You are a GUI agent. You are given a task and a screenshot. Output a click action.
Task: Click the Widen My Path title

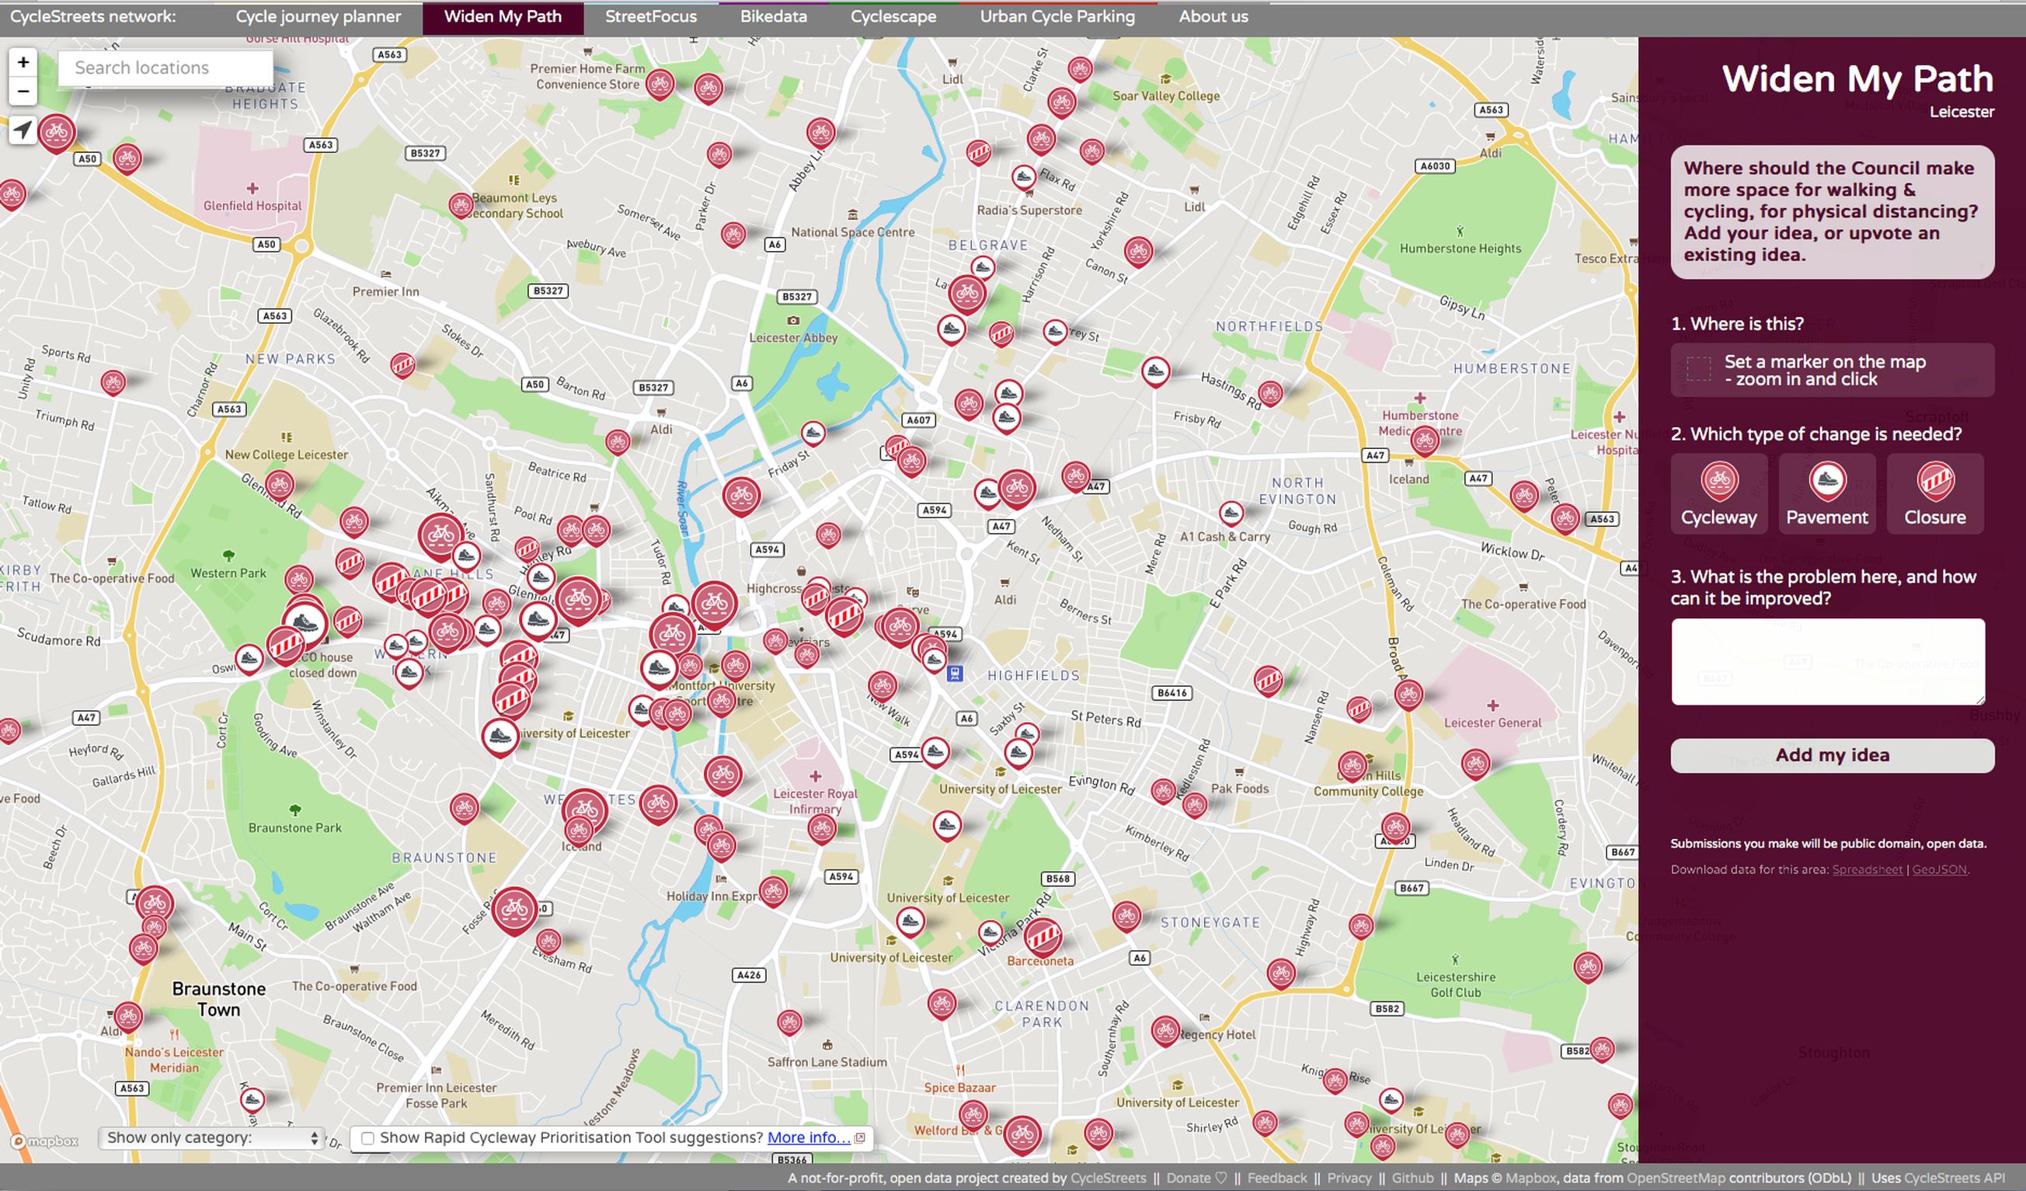(1857, 78)
